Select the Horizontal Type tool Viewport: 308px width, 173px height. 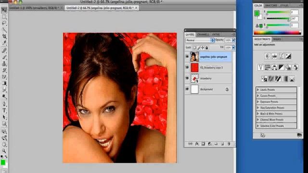[4, 111]
